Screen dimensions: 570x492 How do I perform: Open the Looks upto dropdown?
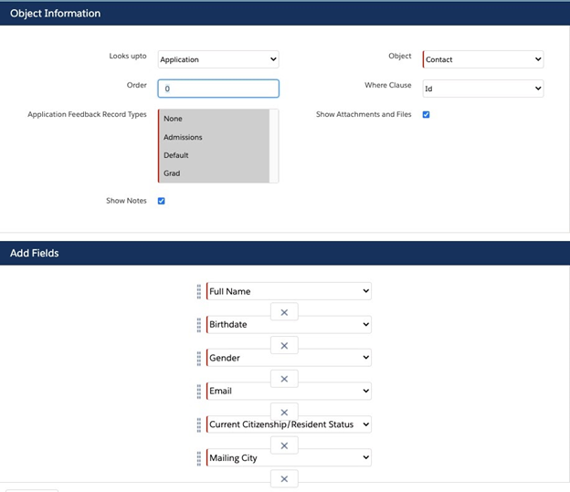(218, 59)
